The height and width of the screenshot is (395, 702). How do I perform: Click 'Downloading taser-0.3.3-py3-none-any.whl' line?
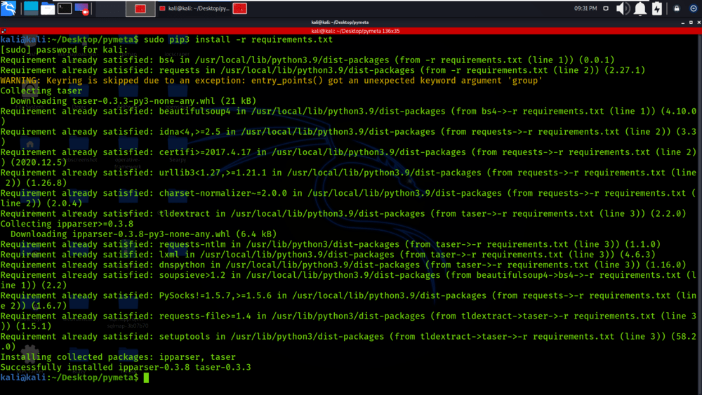pos(133,101)
